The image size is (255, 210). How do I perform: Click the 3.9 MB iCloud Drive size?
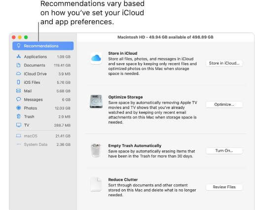coord(64,74)
